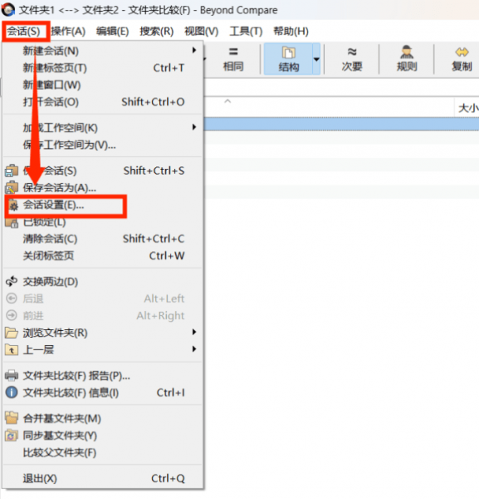479x499 pixels.
Task: Select 比较父文件夹(F) menu entry
Action: 103,452
